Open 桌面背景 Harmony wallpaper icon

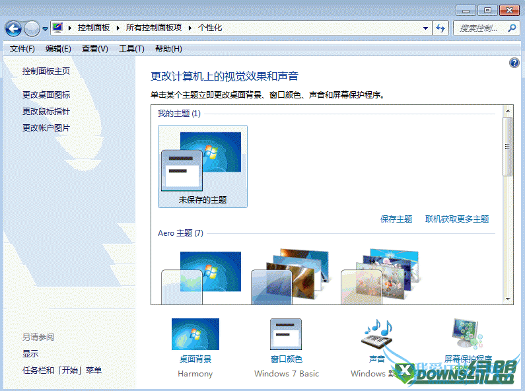195,334
